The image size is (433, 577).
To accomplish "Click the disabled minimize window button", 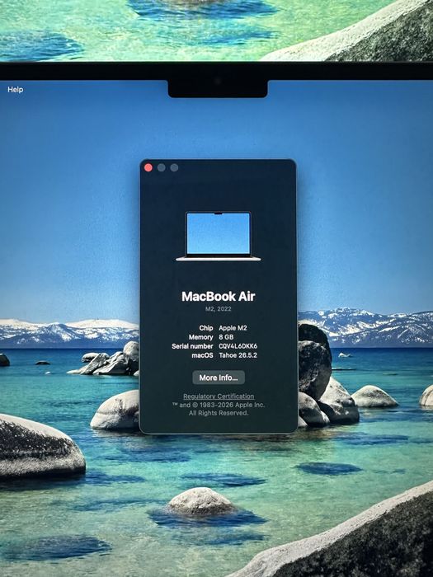I will (x=162, y=168).
